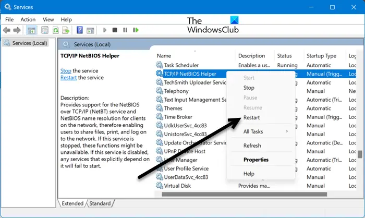Click the Stop Service square icon
This screenshot has height=218, width=365.
115,30
